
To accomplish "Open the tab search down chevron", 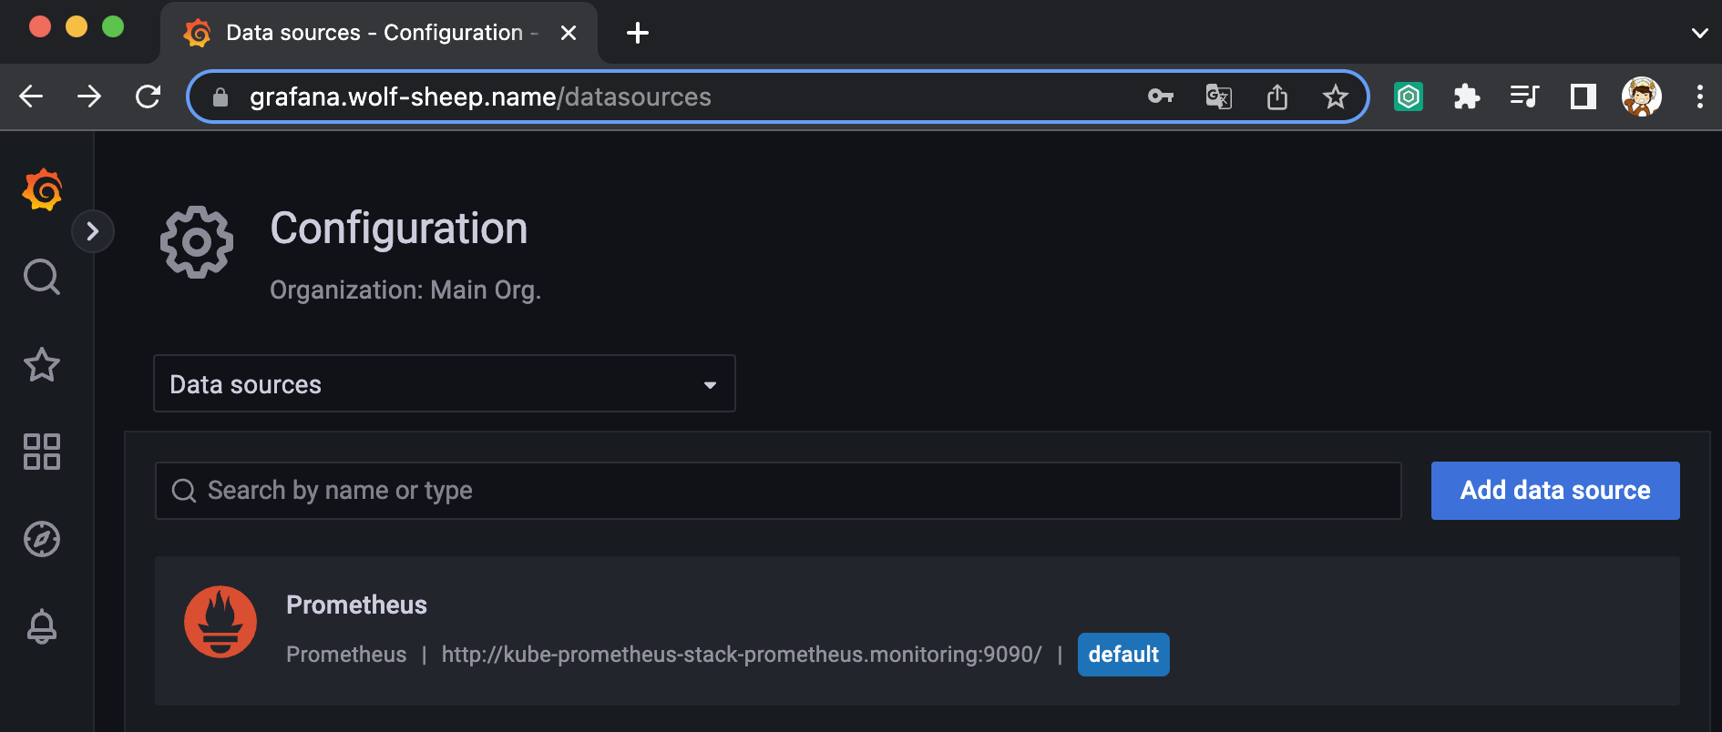I will pyautogui.click(x=1699, y=33).
